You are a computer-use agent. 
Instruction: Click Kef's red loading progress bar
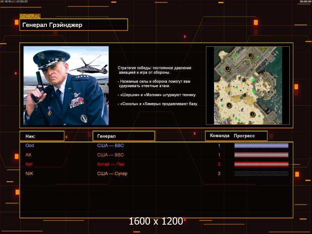pos(261,164)
